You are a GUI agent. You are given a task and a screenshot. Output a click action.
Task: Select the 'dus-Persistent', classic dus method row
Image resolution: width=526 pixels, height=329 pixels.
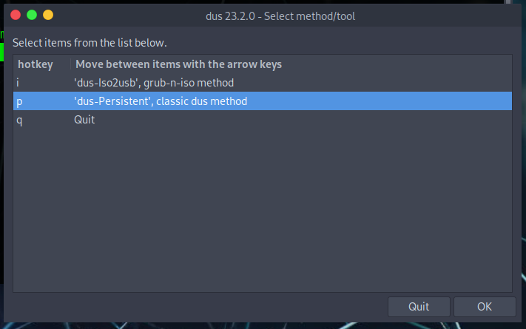(161, 101)
